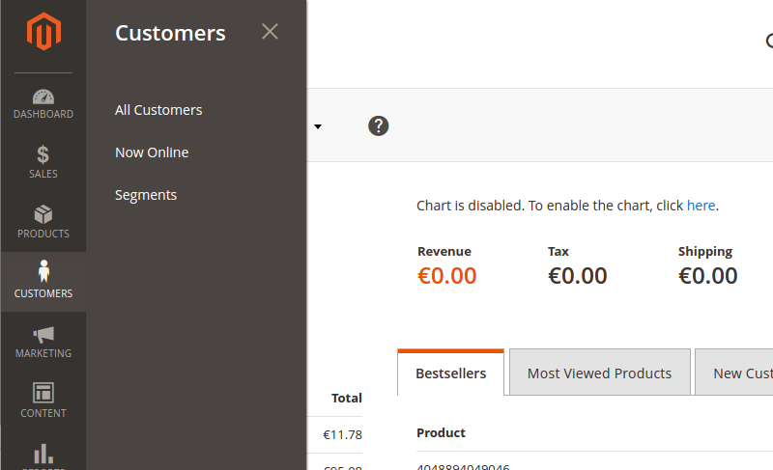773x470 pixels.
Task: Open Segments menu entry
Action: (146, 195)
